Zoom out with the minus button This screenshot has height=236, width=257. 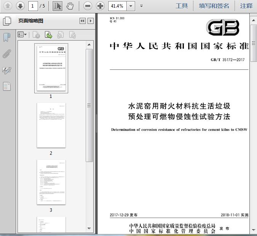coord(88,6)
